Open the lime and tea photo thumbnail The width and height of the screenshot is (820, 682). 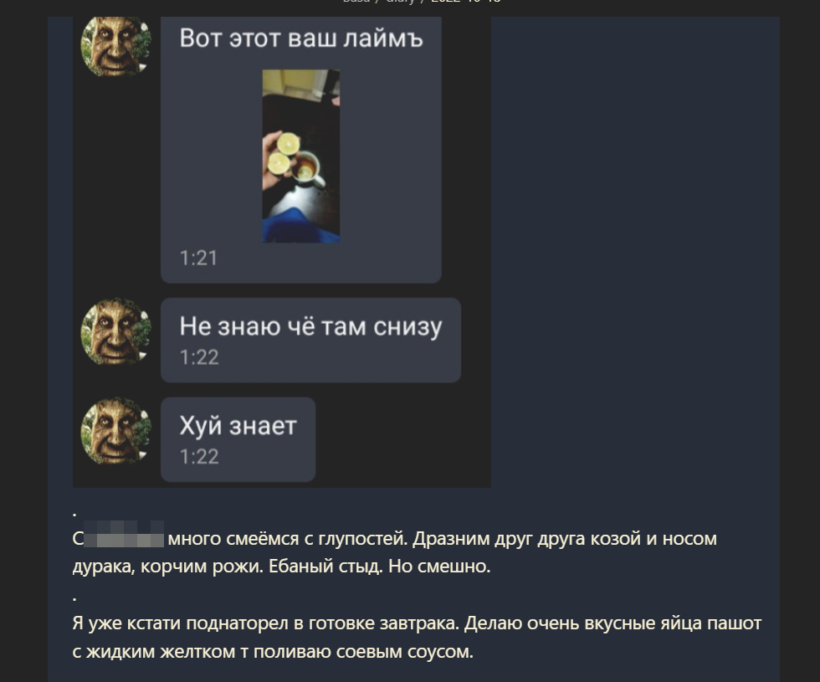[x=301, y=156]
